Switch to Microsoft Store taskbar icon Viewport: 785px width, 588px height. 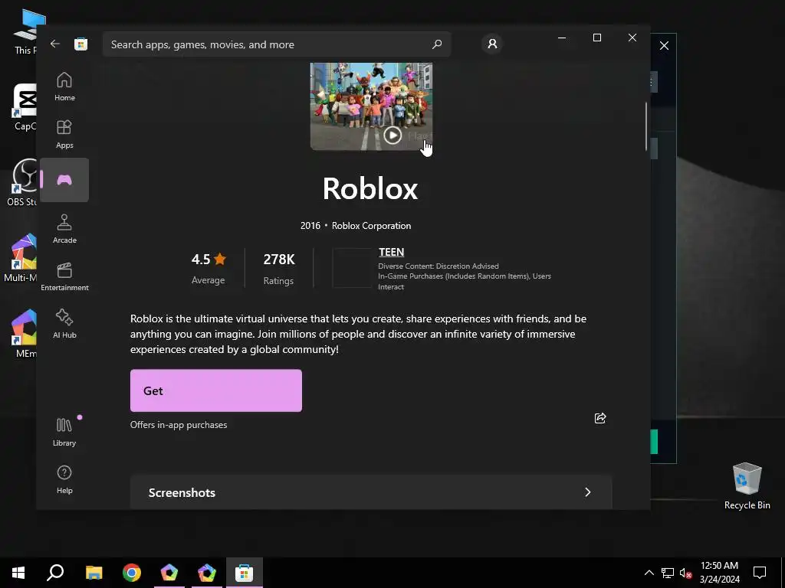tap(245, 573)
